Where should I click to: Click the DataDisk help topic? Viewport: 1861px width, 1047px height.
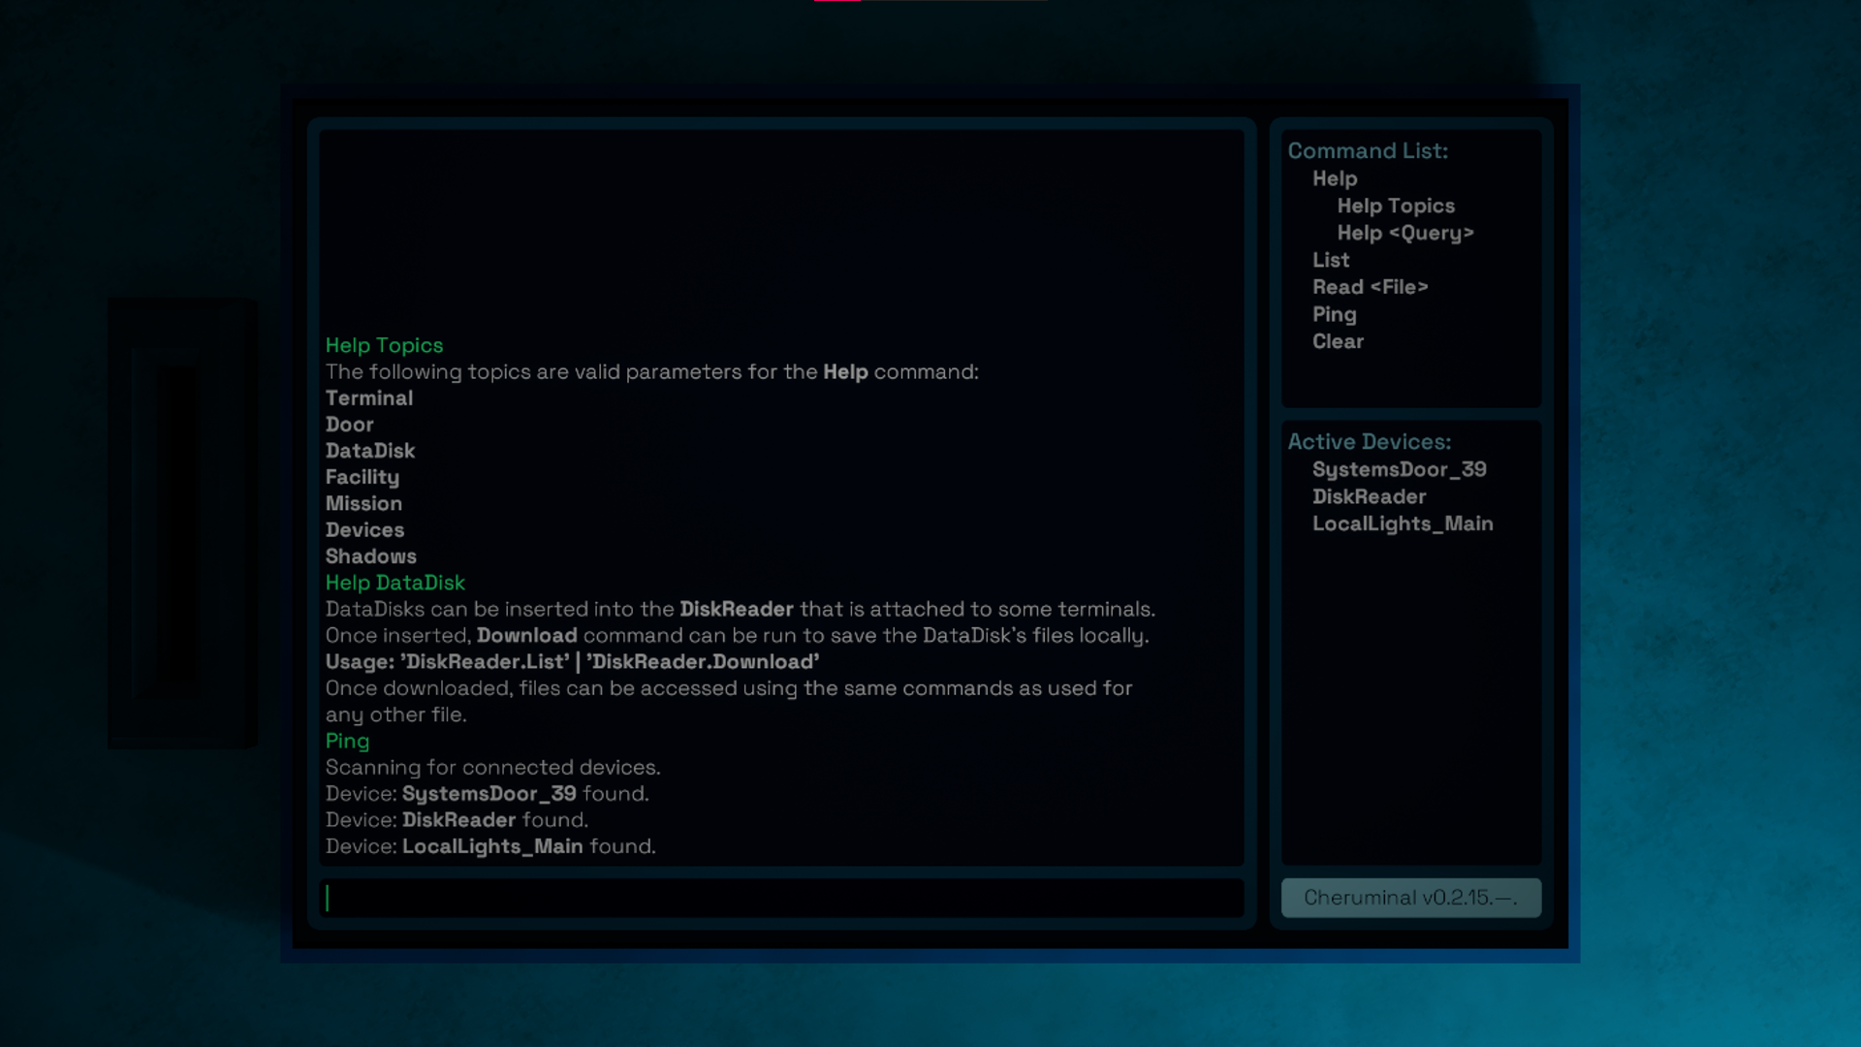click(369, 451)
